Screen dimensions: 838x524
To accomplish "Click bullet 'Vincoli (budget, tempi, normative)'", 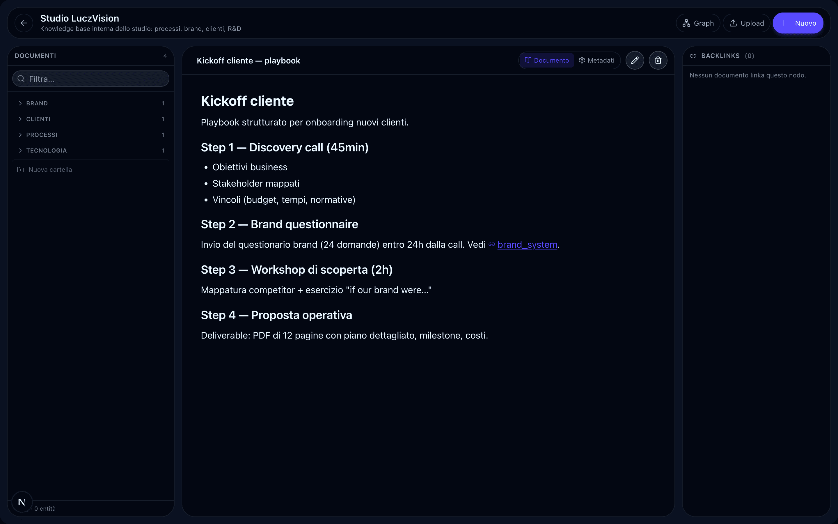I will (284, 200).
